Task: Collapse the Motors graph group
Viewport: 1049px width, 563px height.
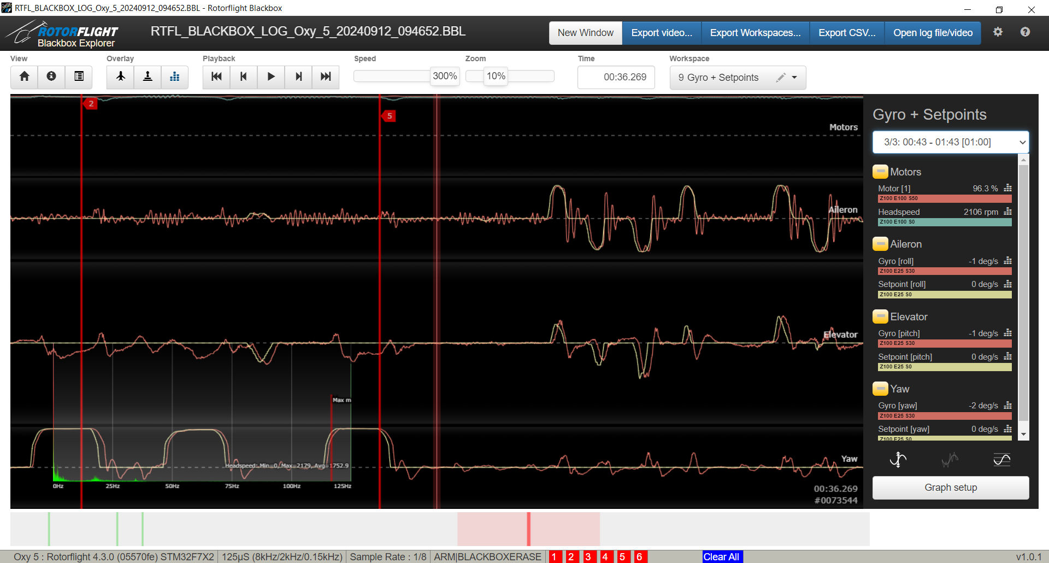Action: click(880, 172)
